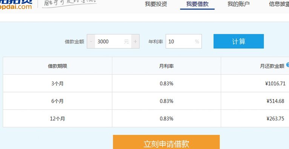Select the 6个月 row term cell
Screen dimensions: 289x149
[x=57, y=101]
